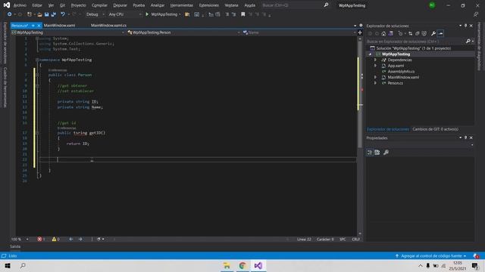Open the Debug configuration dropdown

point(95,14)
